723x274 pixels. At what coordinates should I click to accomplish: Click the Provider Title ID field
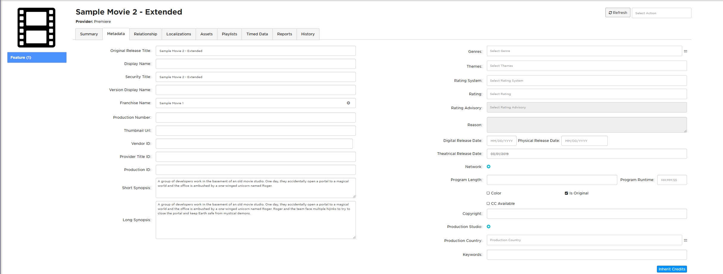click(255, 157)
